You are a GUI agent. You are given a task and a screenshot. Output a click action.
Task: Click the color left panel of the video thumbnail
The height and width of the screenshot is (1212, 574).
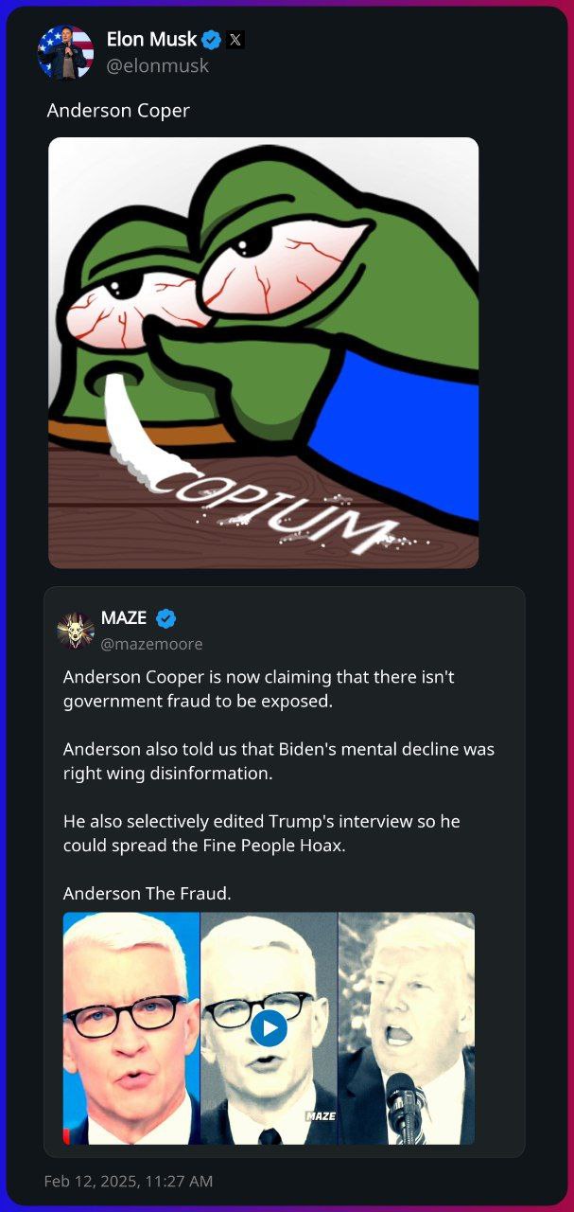pos(131,1028)
